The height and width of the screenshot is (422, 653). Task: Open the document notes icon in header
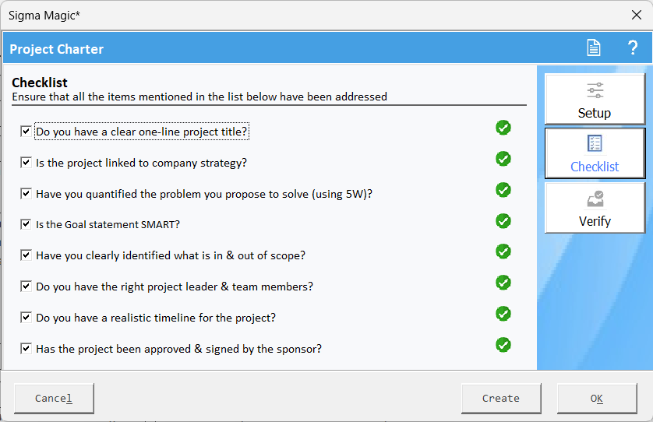(x=594, y=47)
